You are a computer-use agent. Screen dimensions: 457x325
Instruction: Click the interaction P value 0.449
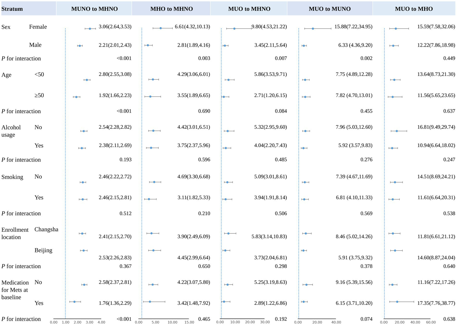[x=449, y=58]
